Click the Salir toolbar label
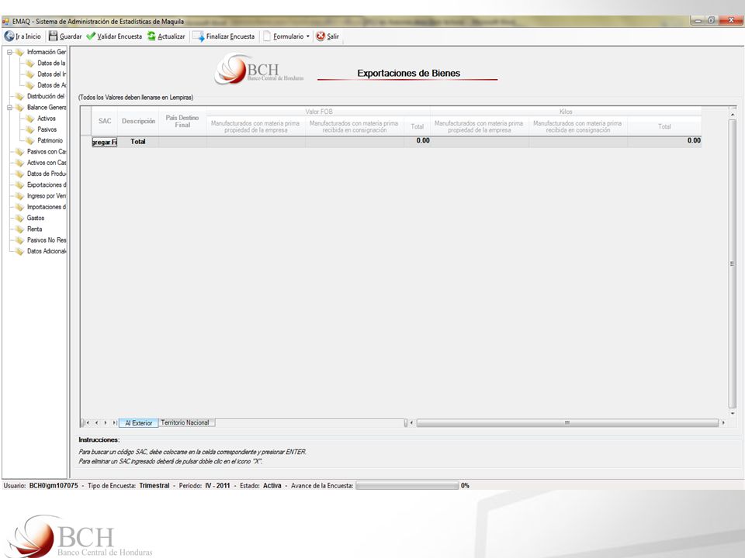This screenshot has width=745, height=558. click(333, 36)
